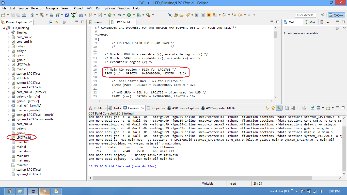Switch to the main.c editor tab

98,22
